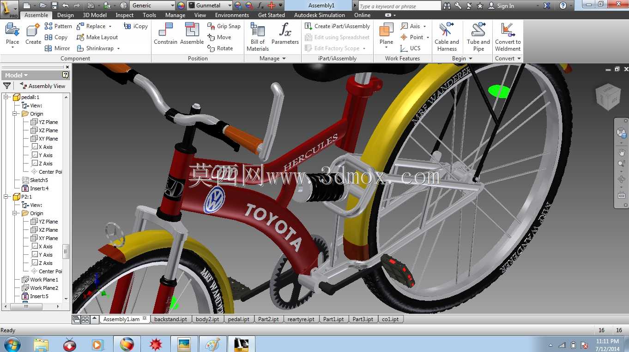Viewport: 629px width, 352px height.
Task: Launch the iCopy tool
Action: tap(135, 26)
